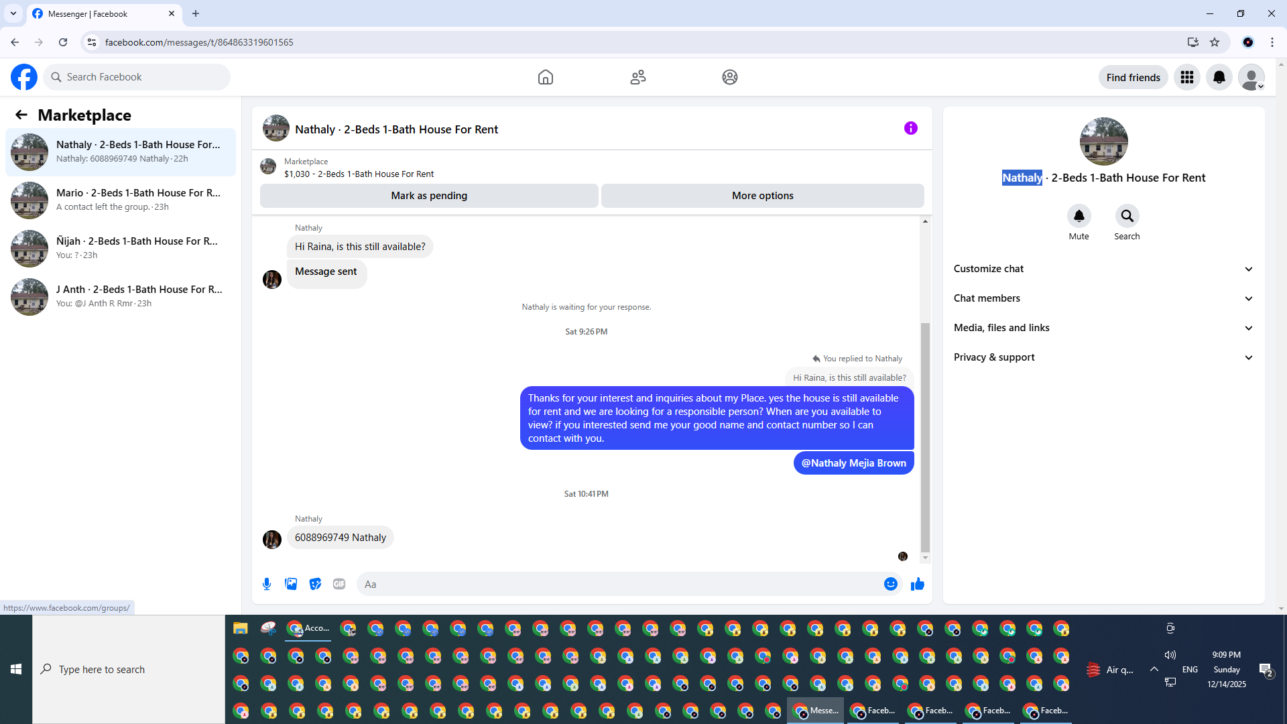Attach a photo using image icon
The height and width of the screenshot is (724, 1287).
pyautogui.click(x=291, y=584)
